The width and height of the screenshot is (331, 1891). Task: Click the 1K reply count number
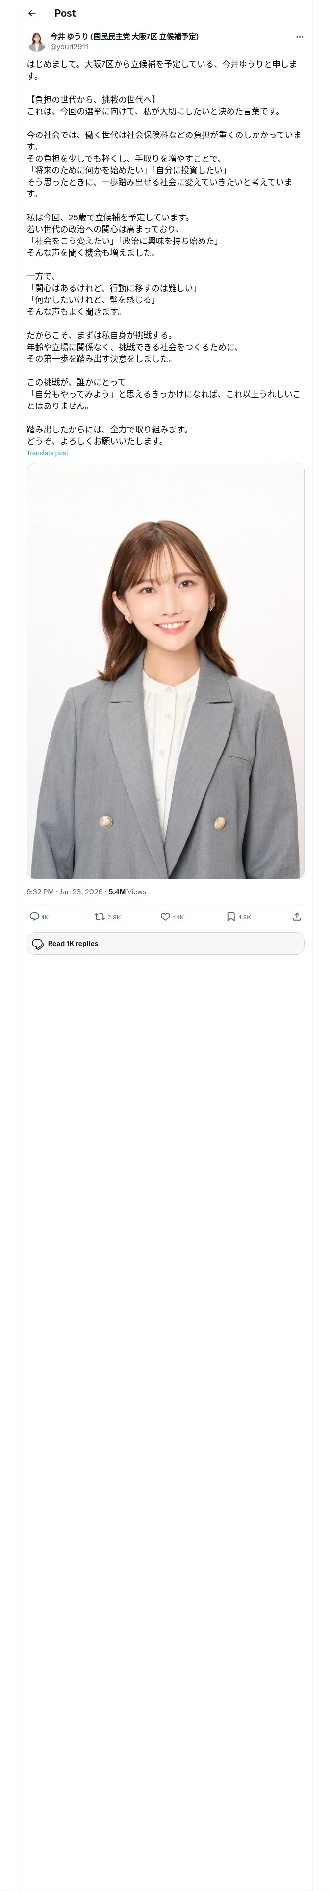pyautogui.click(x=45, y=917)
